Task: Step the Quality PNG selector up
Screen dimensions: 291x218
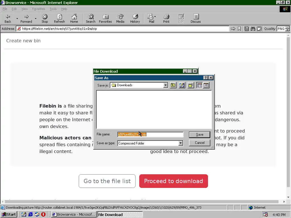Action: 288,28
